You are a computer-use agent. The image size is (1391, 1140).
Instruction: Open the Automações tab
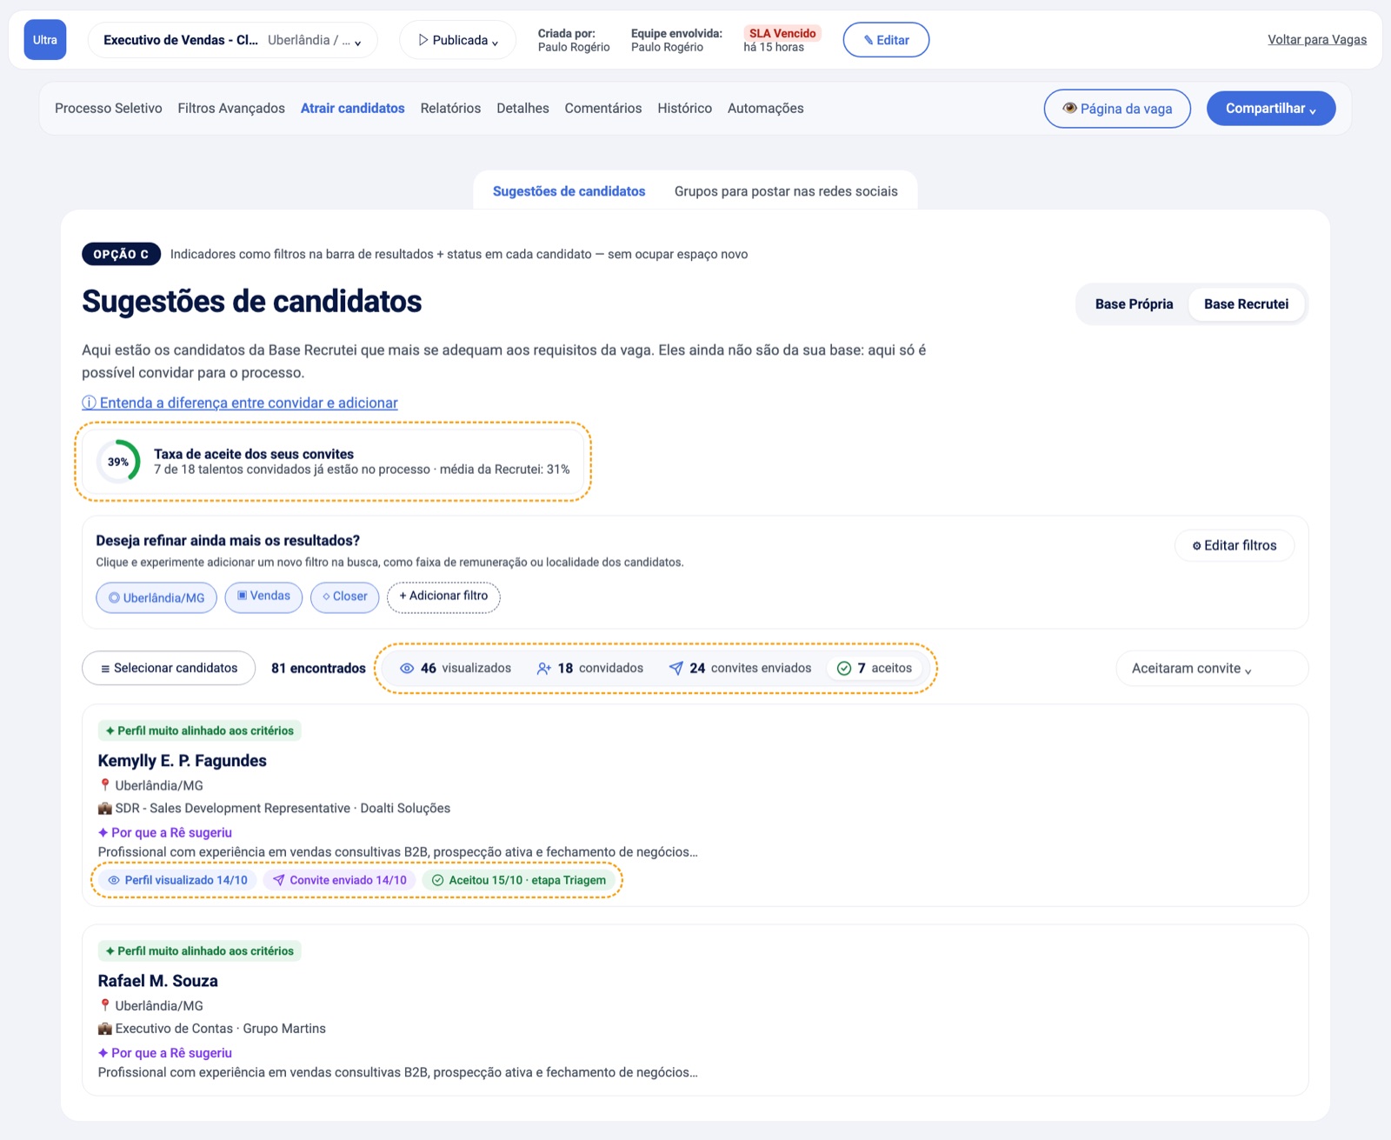point(766,109)
